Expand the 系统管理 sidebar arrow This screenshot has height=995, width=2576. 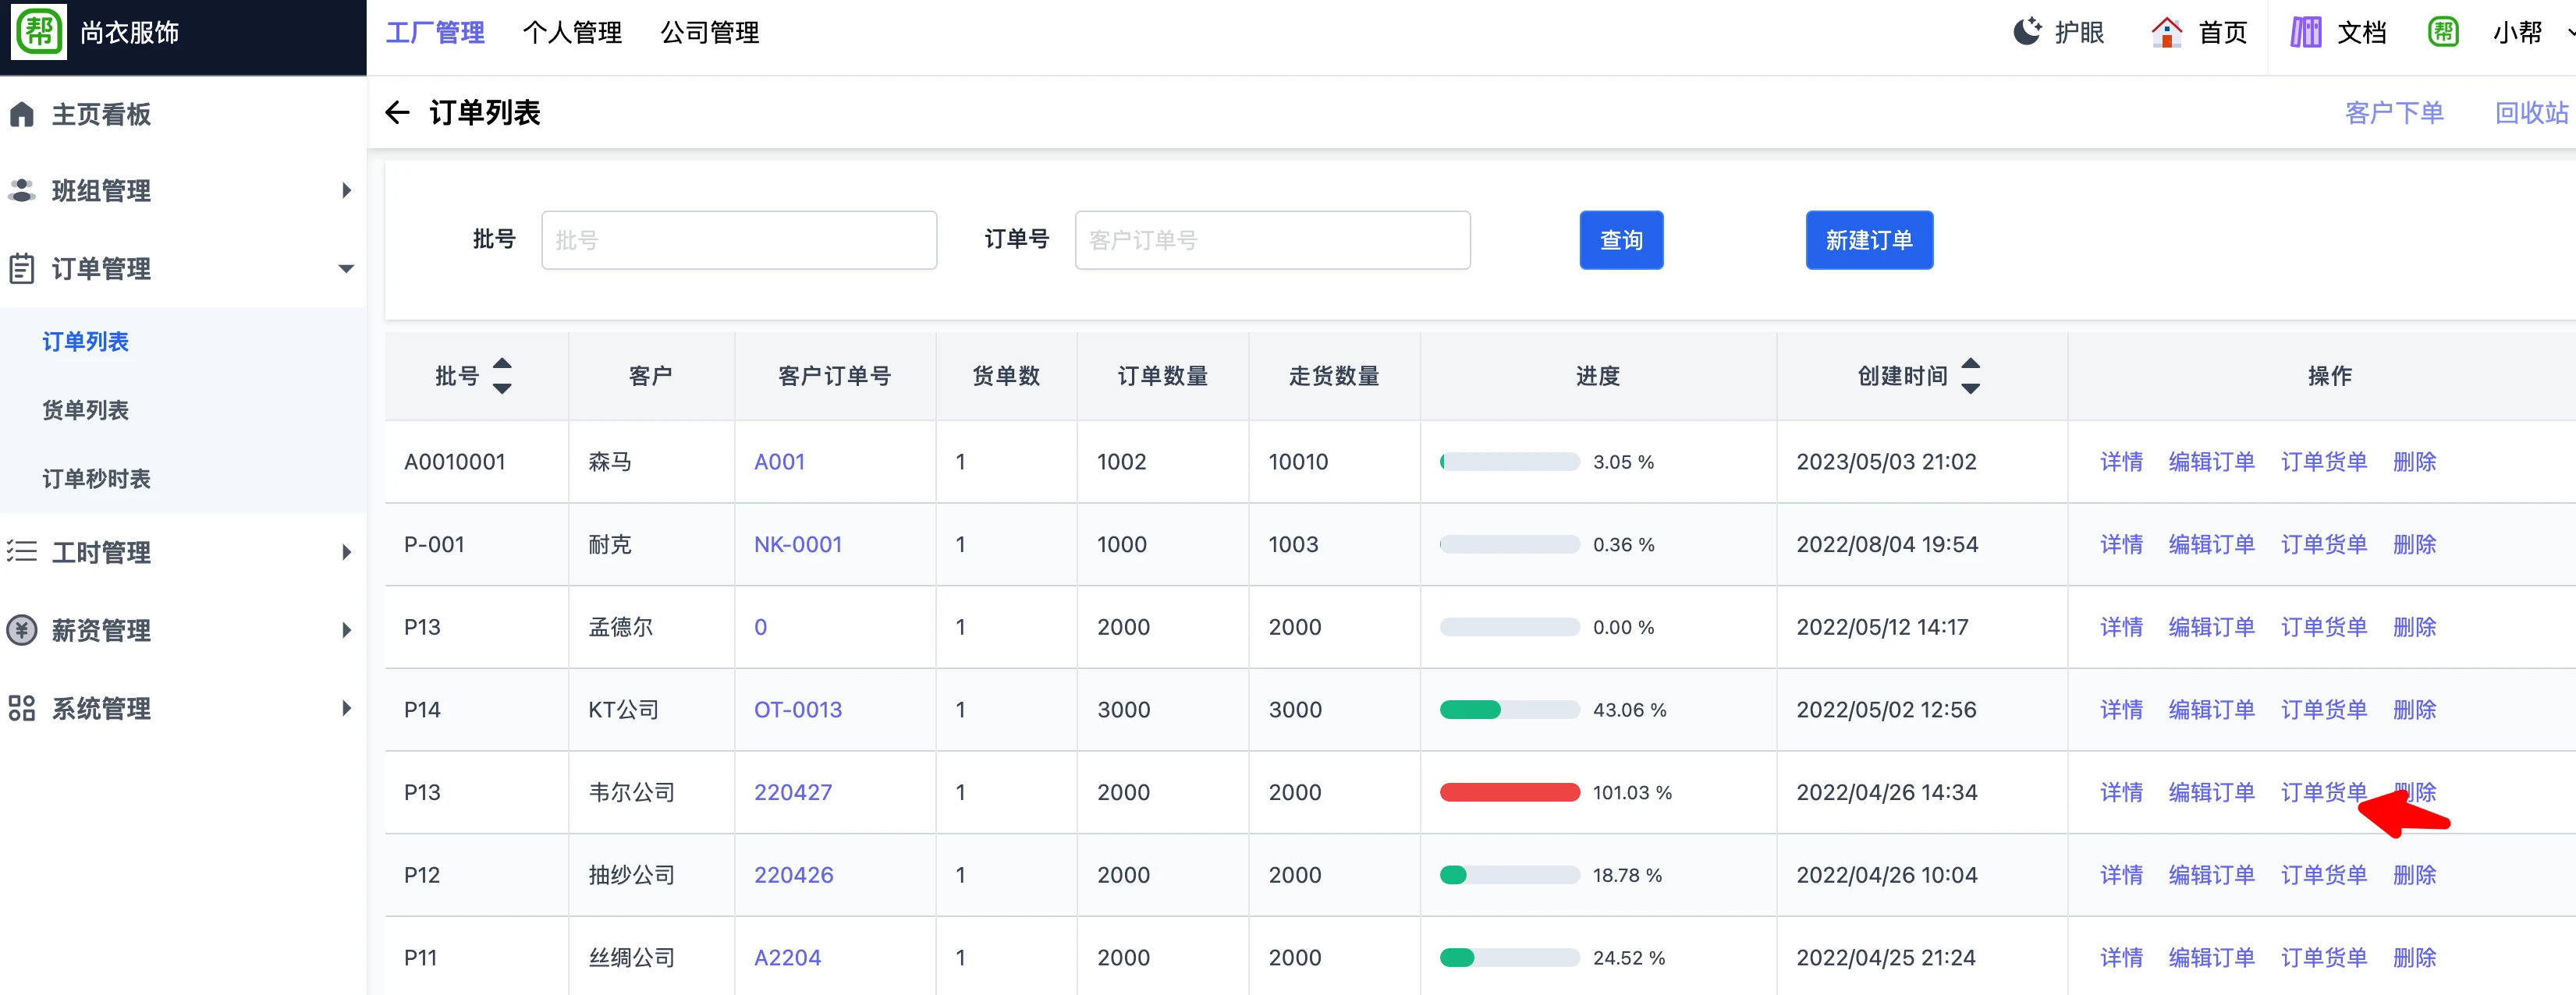coord(346,708)
